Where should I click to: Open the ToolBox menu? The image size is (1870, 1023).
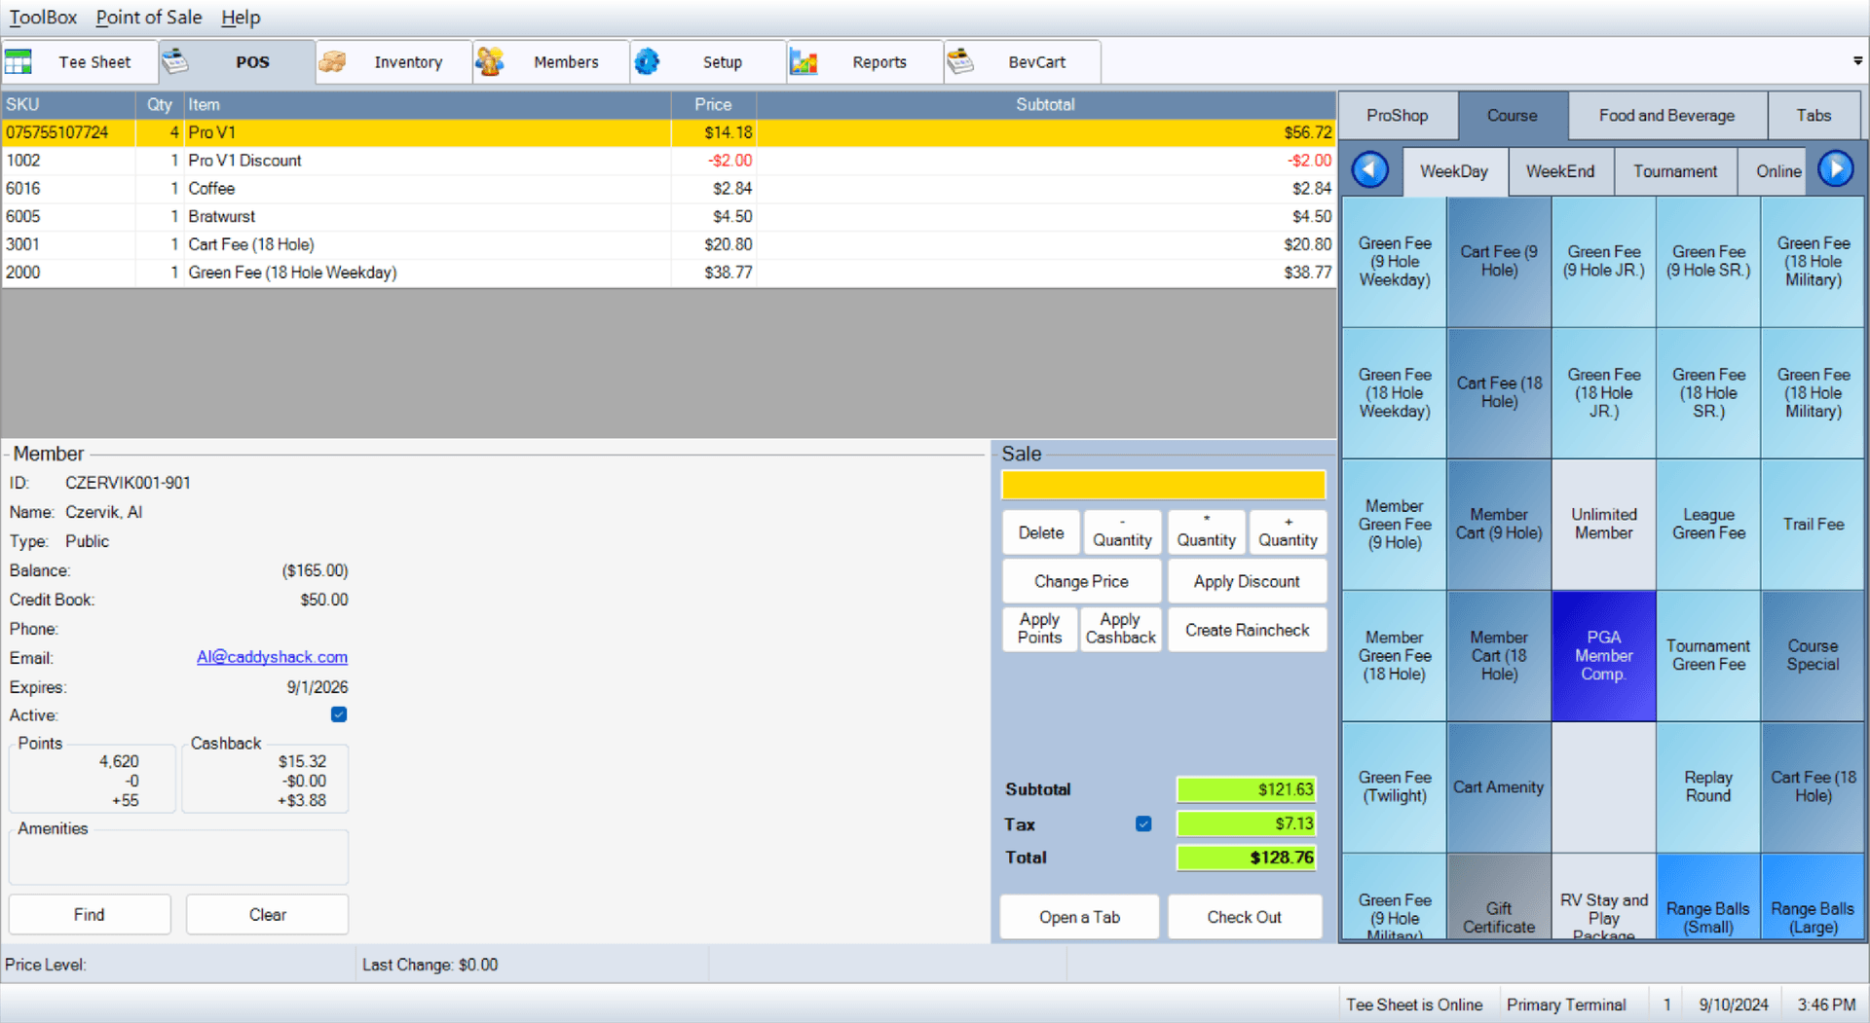point(43,18)
